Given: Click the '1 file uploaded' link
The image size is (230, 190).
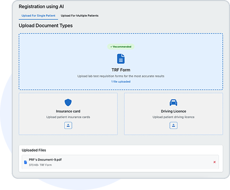Looking at the screenshot, I should (x=121, y=82).
